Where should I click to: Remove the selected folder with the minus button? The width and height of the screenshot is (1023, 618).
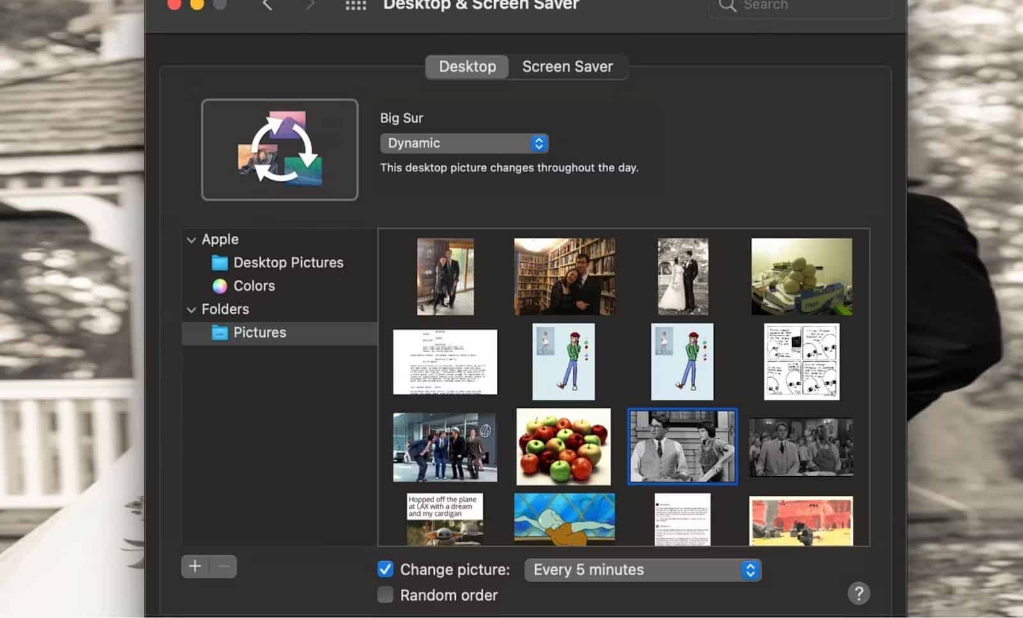tap(223, 566)
